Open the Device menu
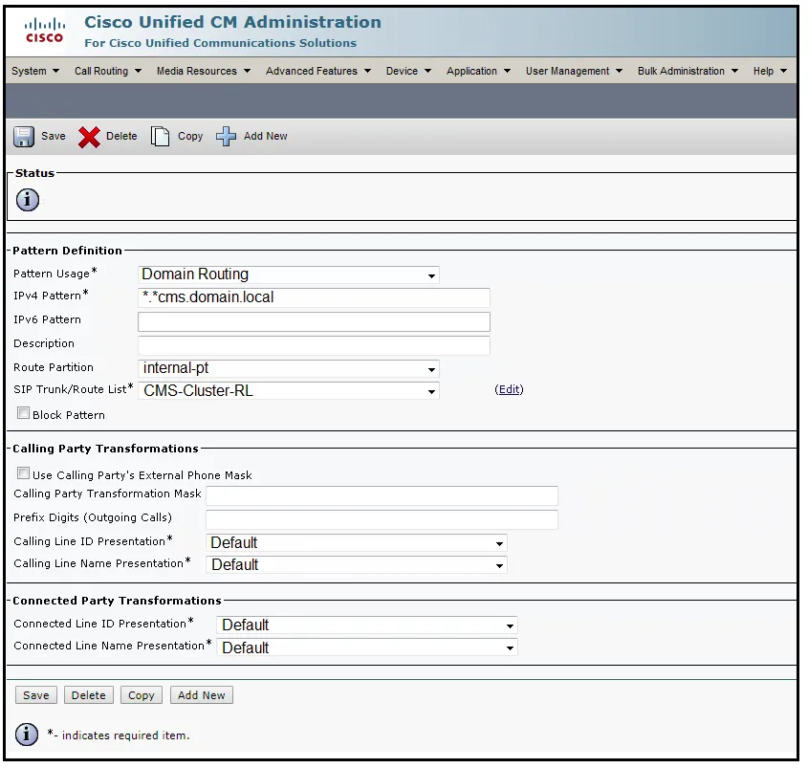Screen dimensions: 808x768 408,71
